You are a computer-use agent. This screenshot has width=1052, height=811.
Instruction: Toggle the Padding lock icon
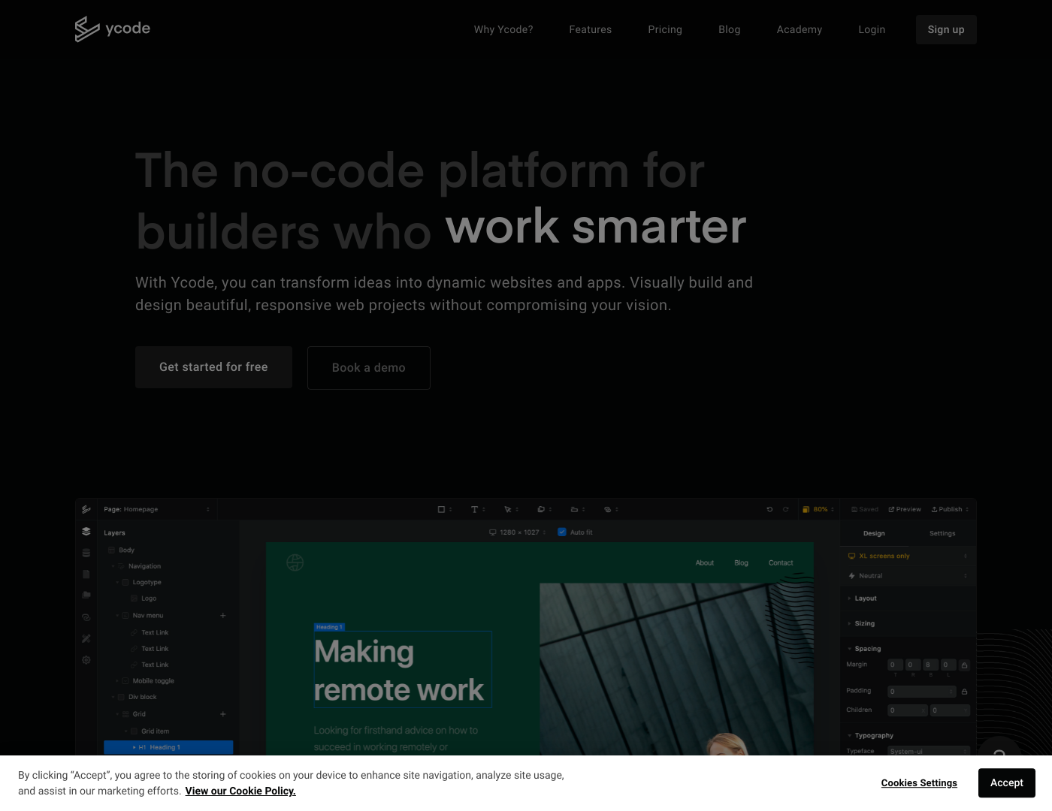point(965,692)
